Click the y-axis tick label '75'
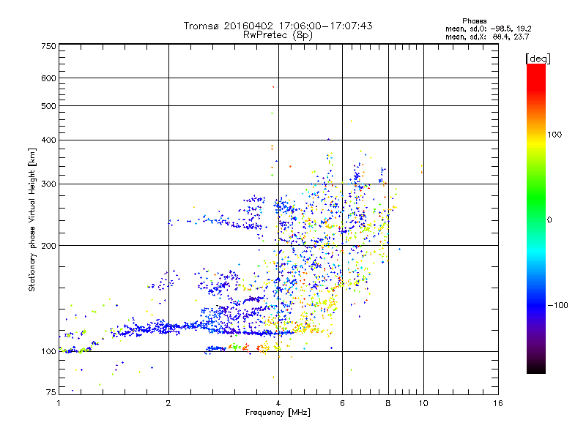Image resolution: width=586 pixels, height=439 pixels. point(51,392)
